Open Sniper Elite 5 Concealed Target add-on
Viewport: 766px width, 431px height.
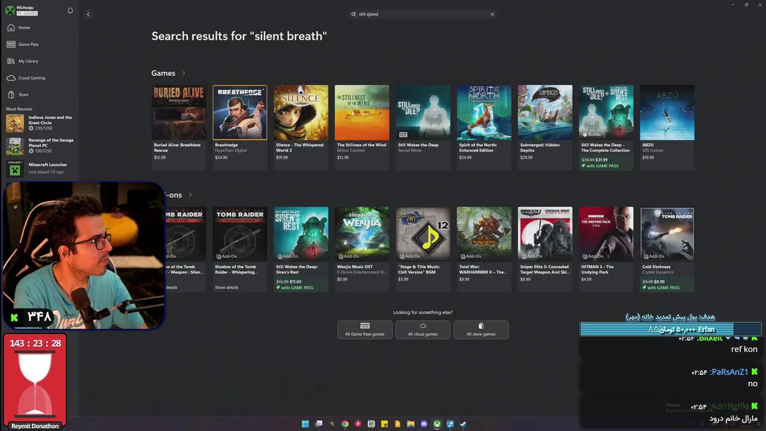(x=545, y=250)
